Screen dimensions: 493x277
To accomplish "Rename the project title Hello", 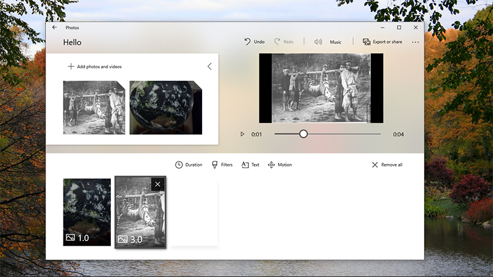I will click(x=72, y=42).
